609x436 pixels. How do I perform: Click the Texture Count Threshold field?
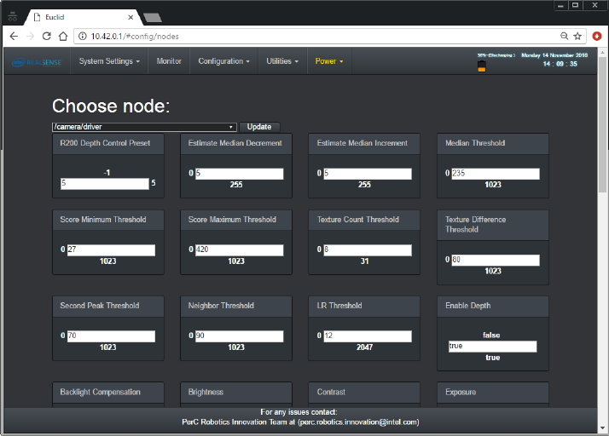click(x=368, y=250)
